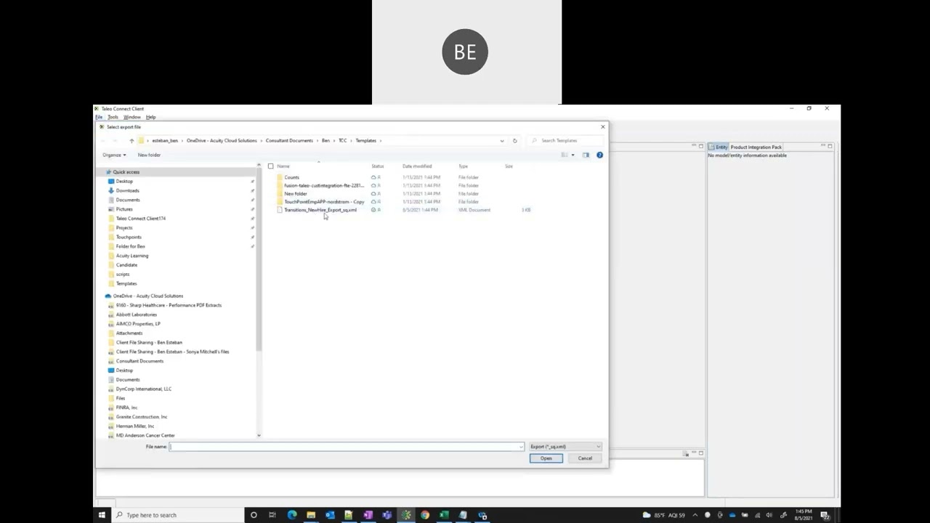
Task: Open the Organize dropdown
Action: pos(114,155)
